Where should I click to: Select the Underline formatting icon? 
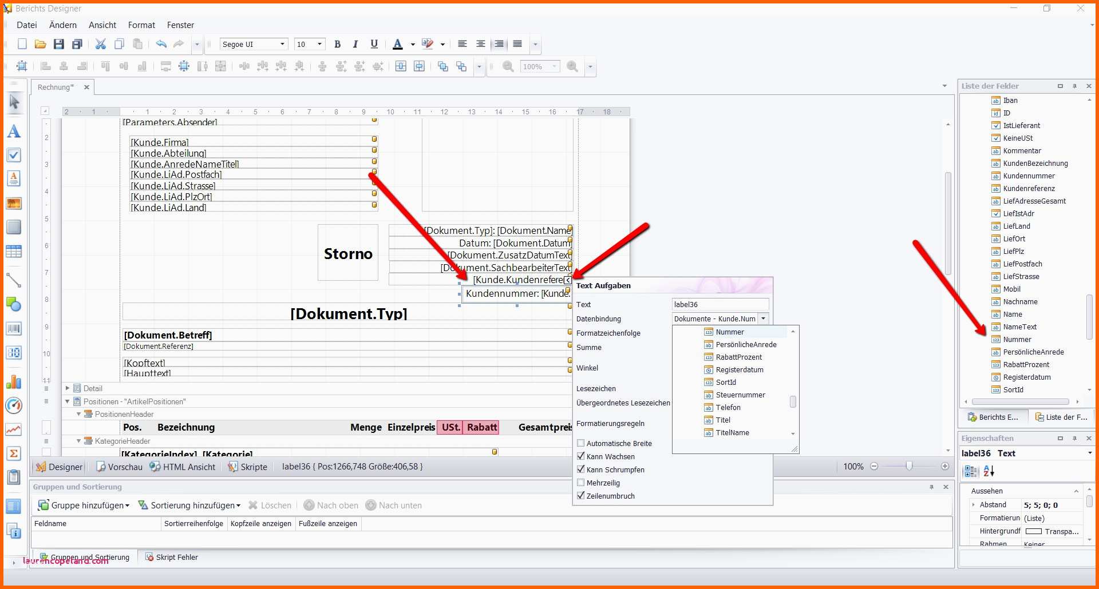point(374,44)
